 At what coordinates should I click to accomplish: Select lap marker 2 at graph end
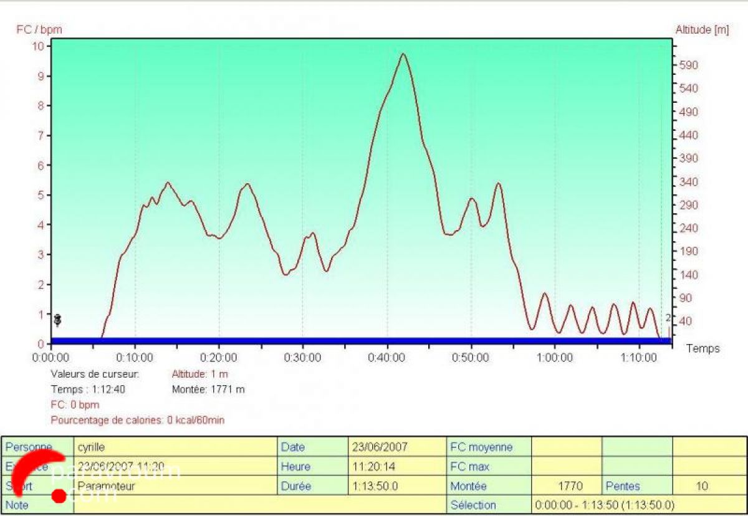[668, 318]
